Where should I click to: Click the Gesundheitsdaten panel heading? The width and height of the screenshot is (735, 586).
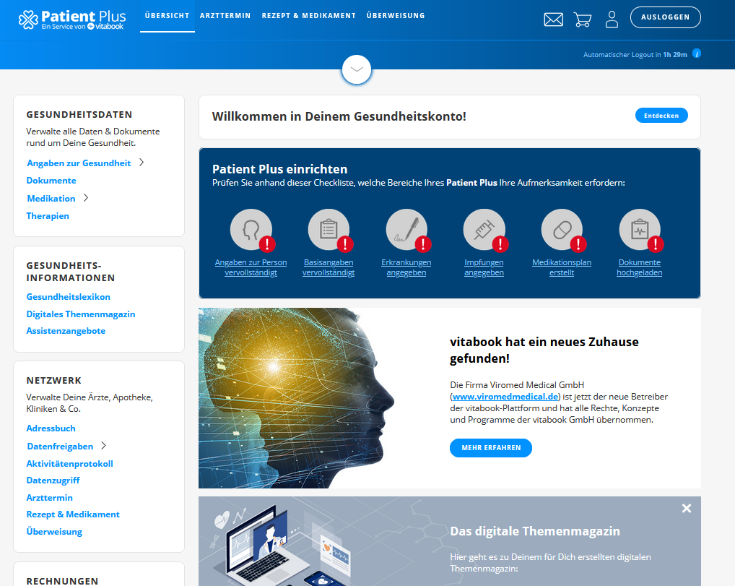(79, 114)
